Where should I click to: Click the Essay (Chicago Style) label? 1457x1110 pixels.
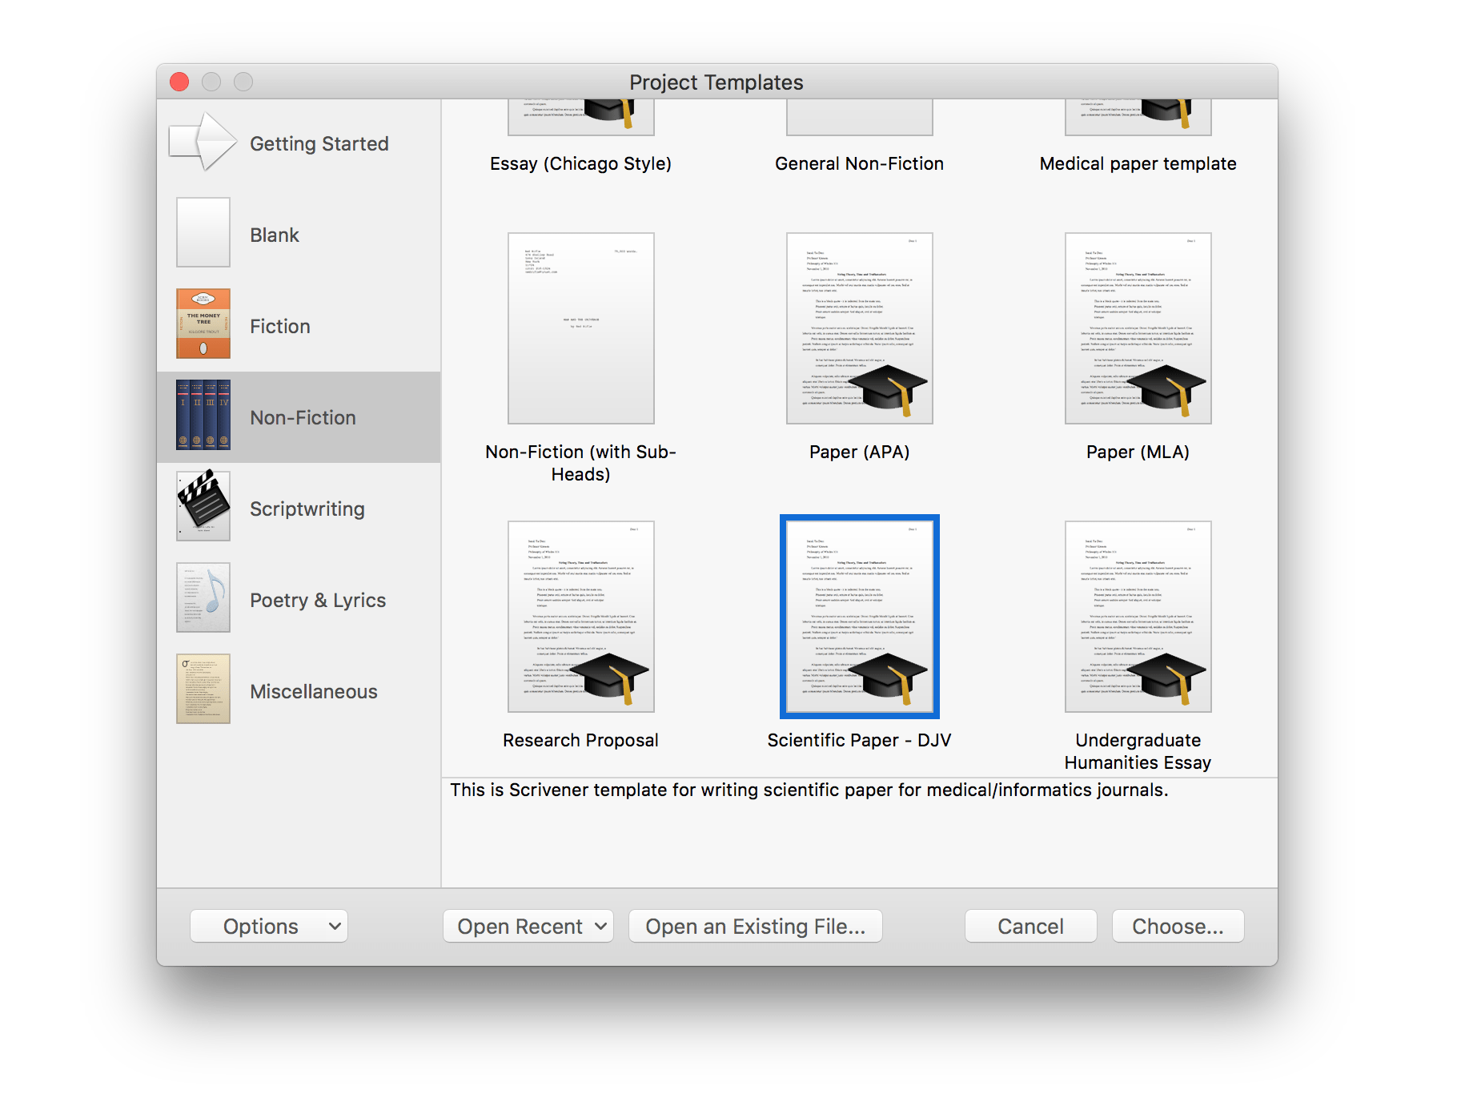coord(581,164)
